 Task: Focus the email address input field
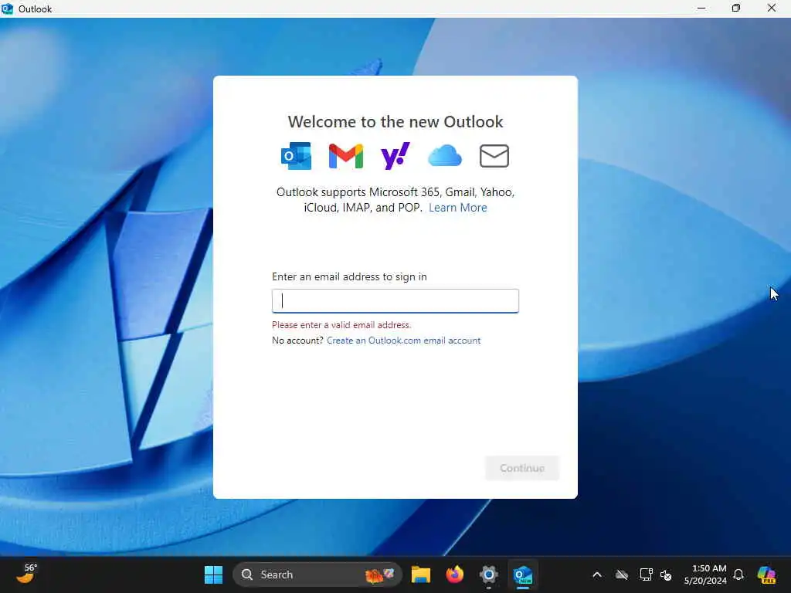pos(395,301)
